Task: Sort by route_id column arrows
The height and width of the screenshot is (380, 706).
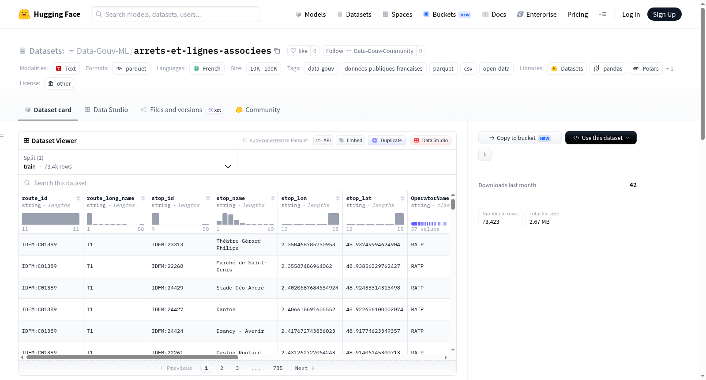Action: point(78,198)
